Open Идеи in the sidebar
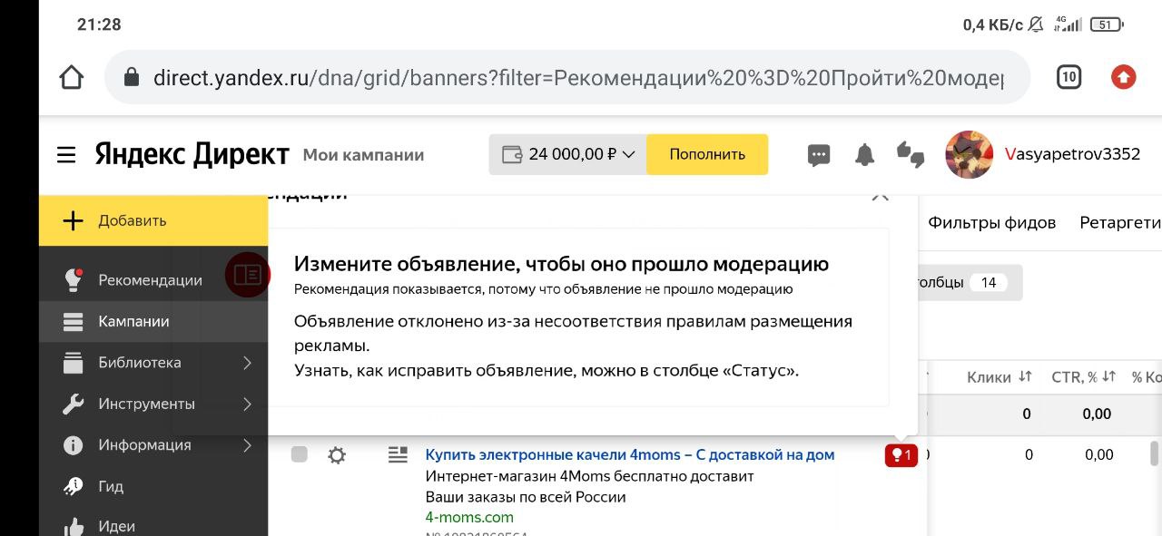1162x536 pixels. tap(116, 526)
